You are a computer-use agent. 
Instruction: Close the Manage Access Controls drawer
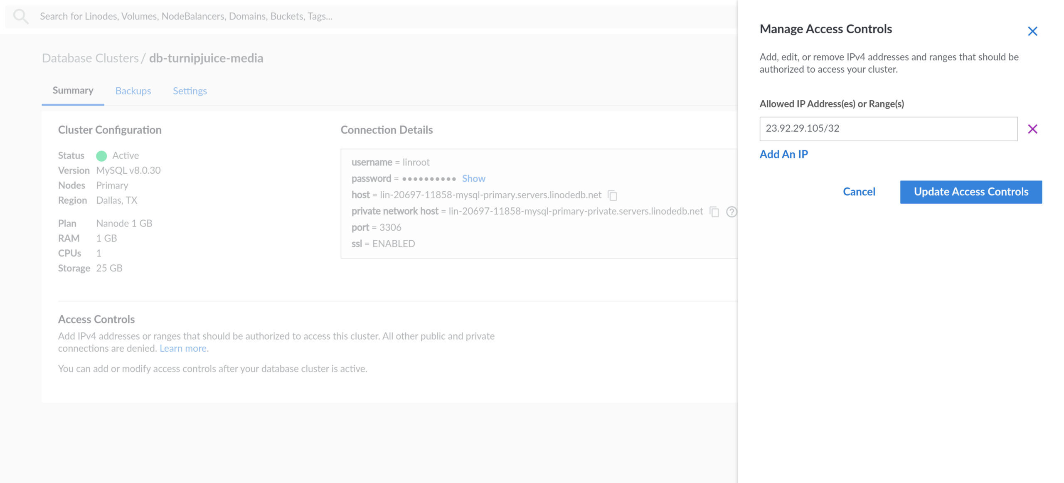[1032, 31]
